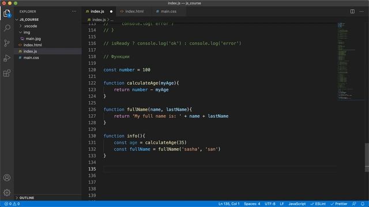Open the Manage gear icon
369x207 pixels.
7,193
